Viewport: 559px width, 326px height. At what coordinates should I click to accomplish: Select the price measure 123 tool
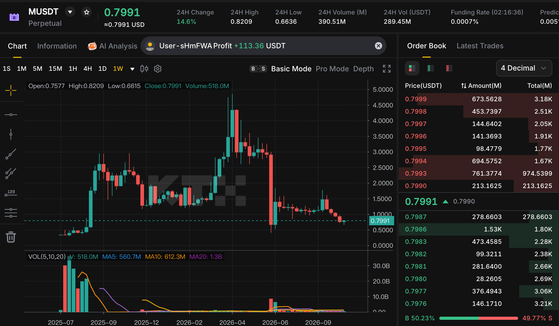(11, 193)
